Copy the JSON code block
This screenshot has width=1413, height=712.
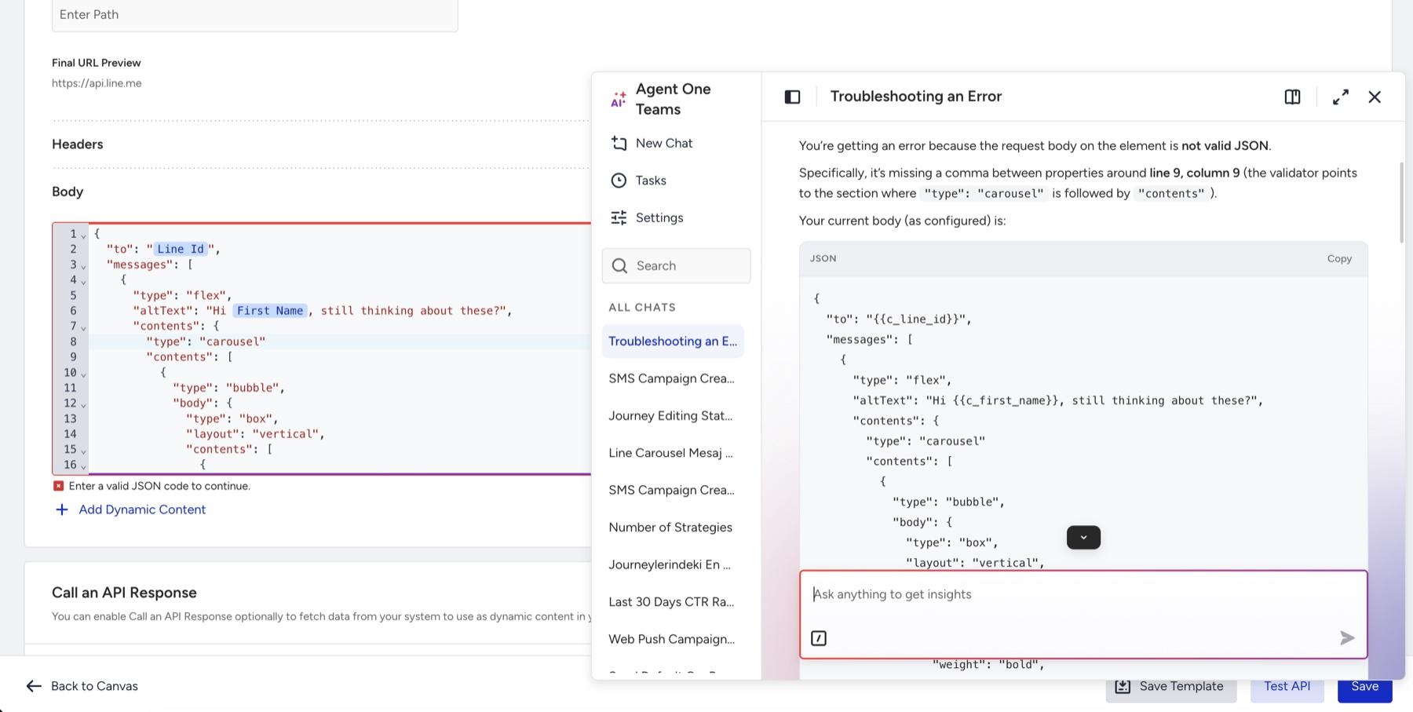coord(1339,258)
